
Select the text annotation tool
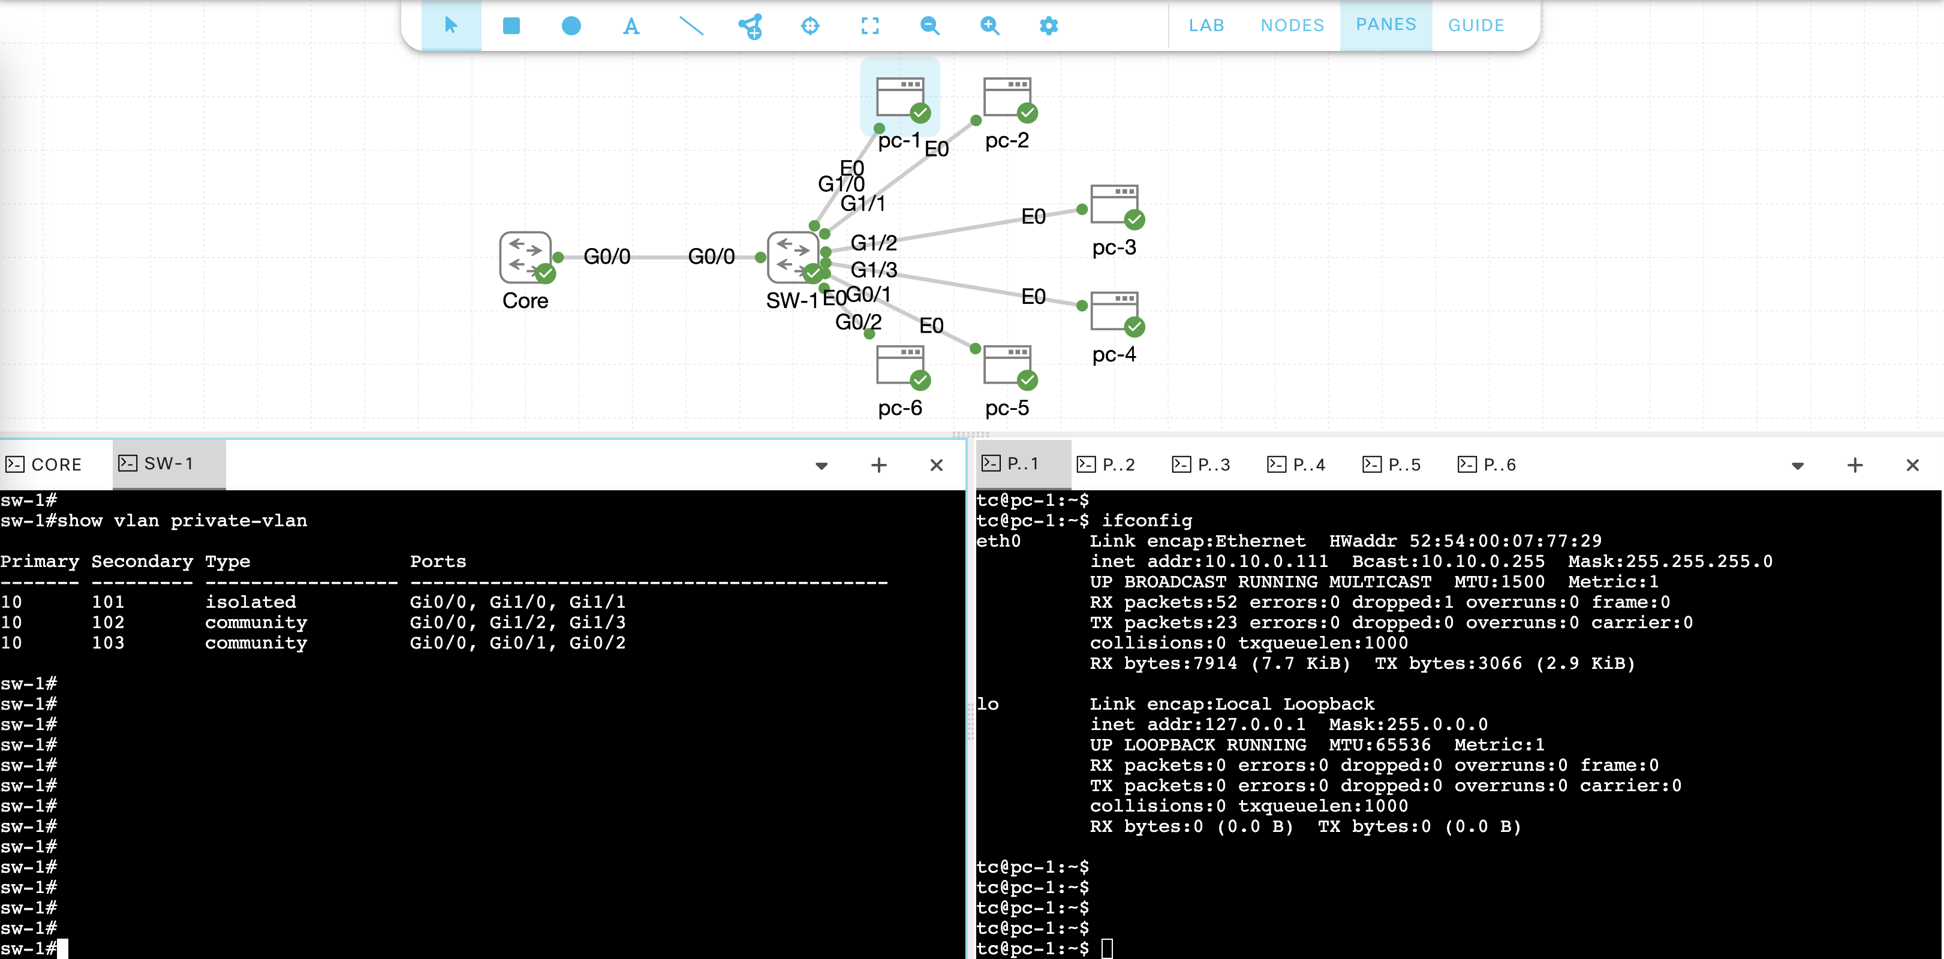[x=631, y=26]
